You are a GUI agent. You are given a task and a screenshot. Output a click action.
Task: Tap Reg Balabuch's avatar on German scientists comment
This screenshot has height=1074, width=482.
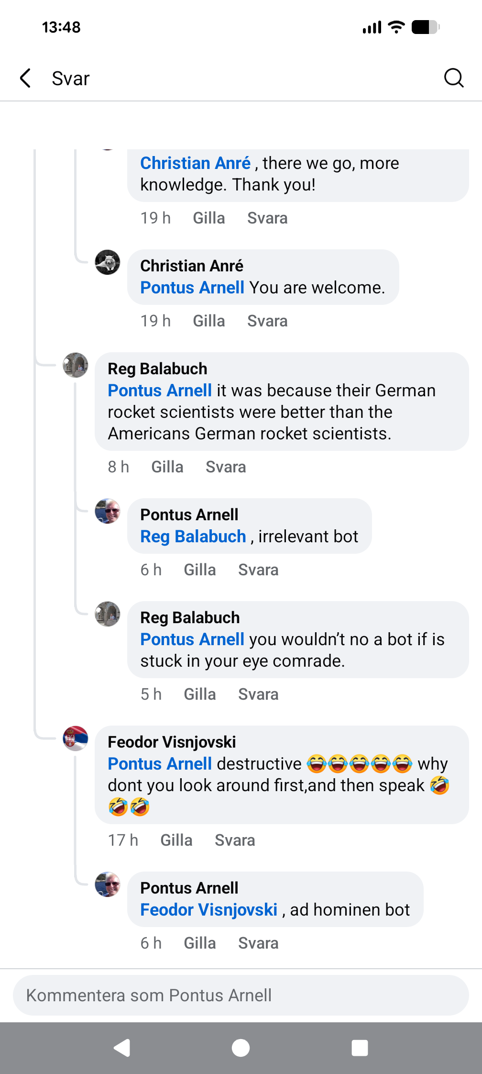click(76, 365)
